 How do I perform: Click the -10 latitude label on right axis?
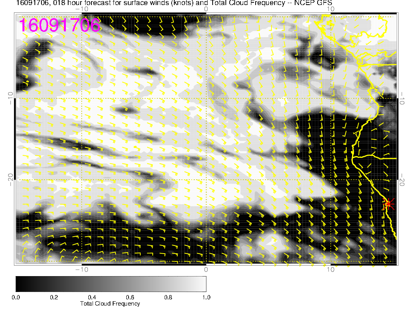point(403,98)
